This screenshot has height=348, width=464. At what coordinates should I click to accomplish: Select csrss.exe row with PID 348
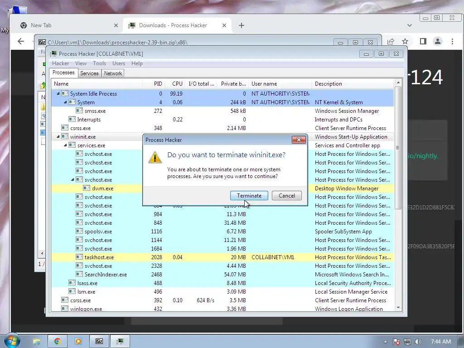pos(222,128)
